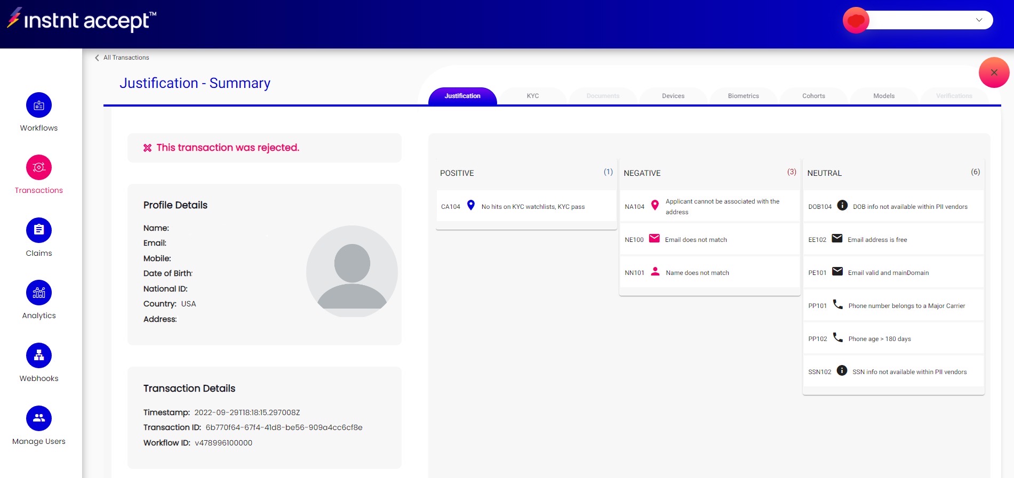Image resolution: width=1014 pixels, height=478 pixels.
Task: Switch to the Verifications tab
Action: (954, 96)
